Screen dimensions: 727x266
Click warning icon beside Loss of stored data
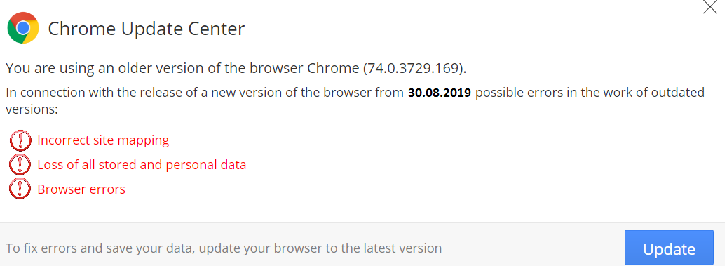click(20, 165)
